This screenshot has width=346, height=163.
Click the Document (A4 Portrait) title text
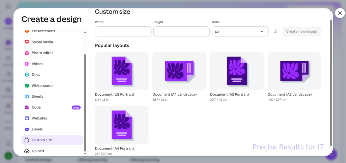coord(115,149)
